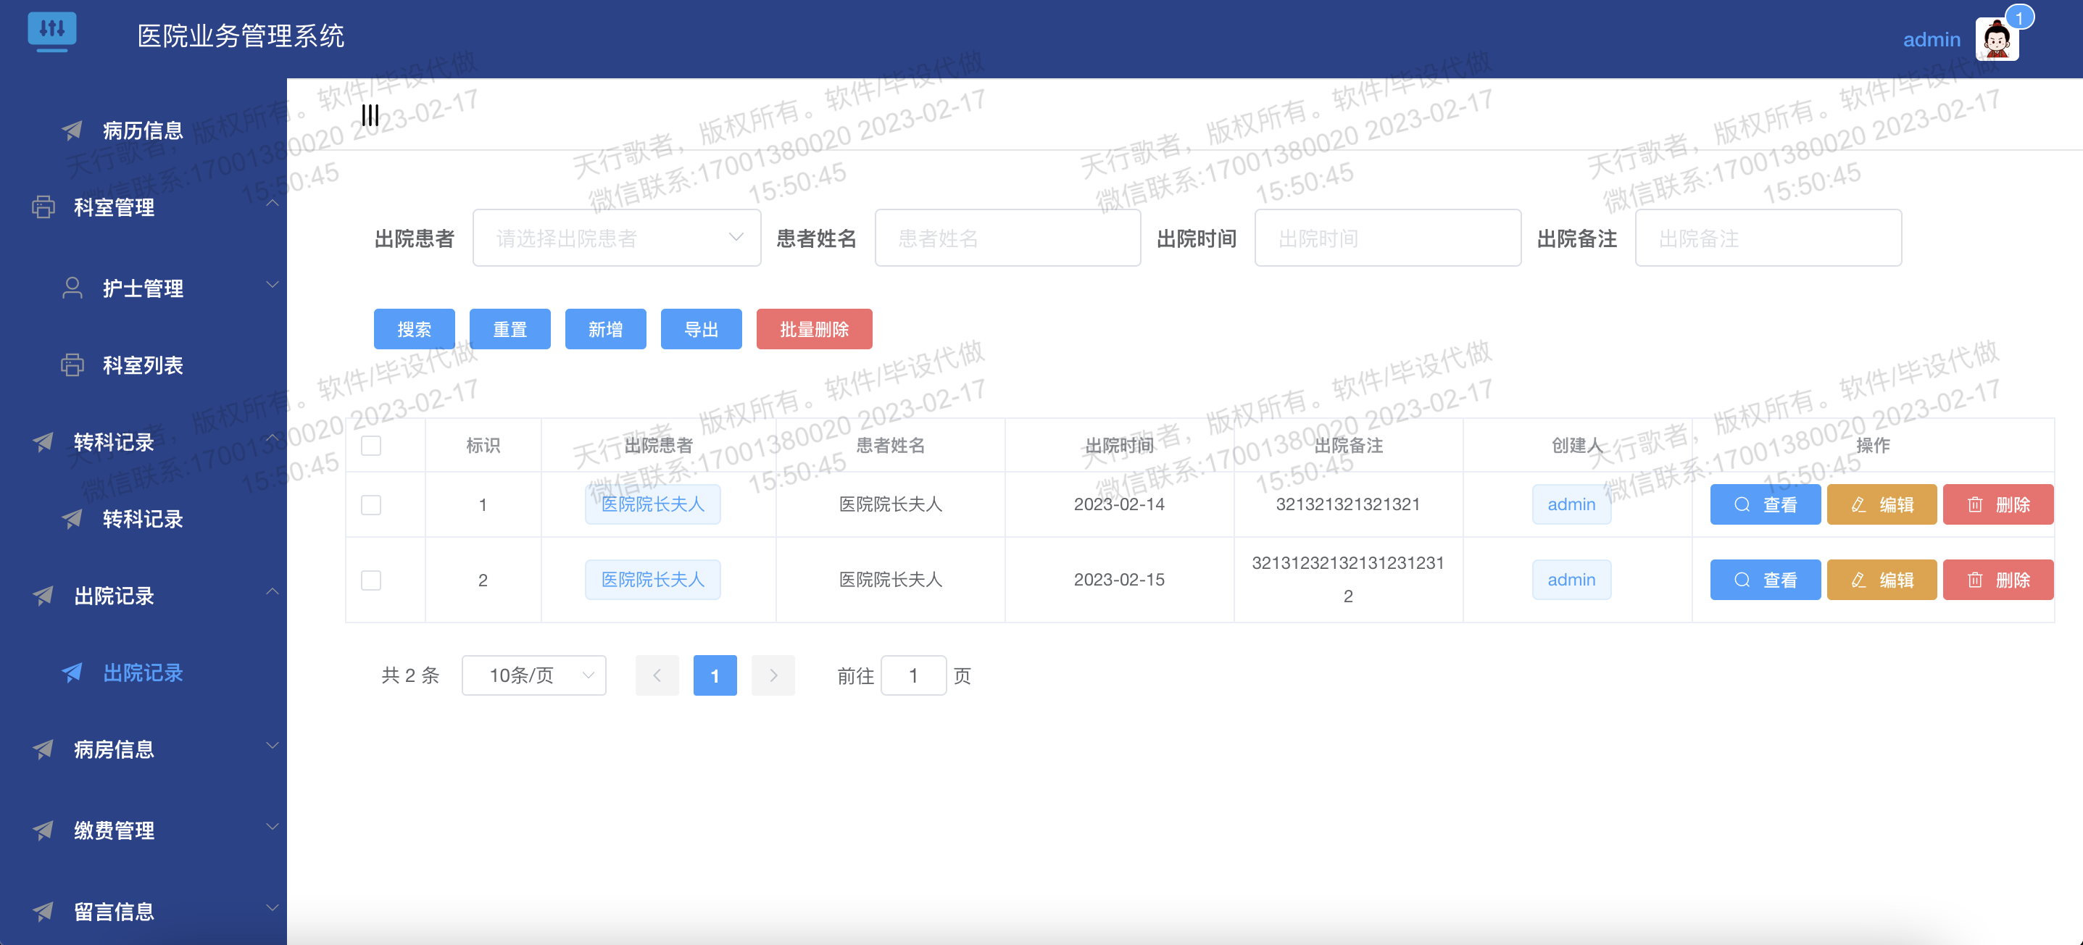Click the 护士管理 person icon
Image resolution: width=2083 pixels, height=945 pixels.
(x=72, y=287)
